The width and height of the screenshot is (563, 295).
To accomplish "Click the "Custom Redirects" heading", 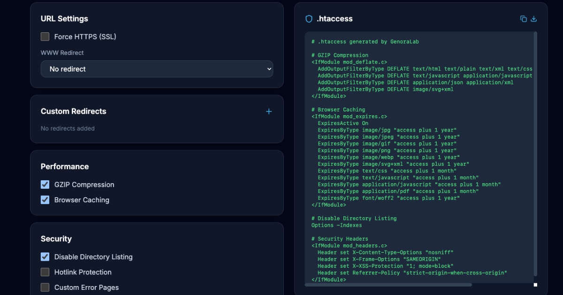I will pos(74,111).
